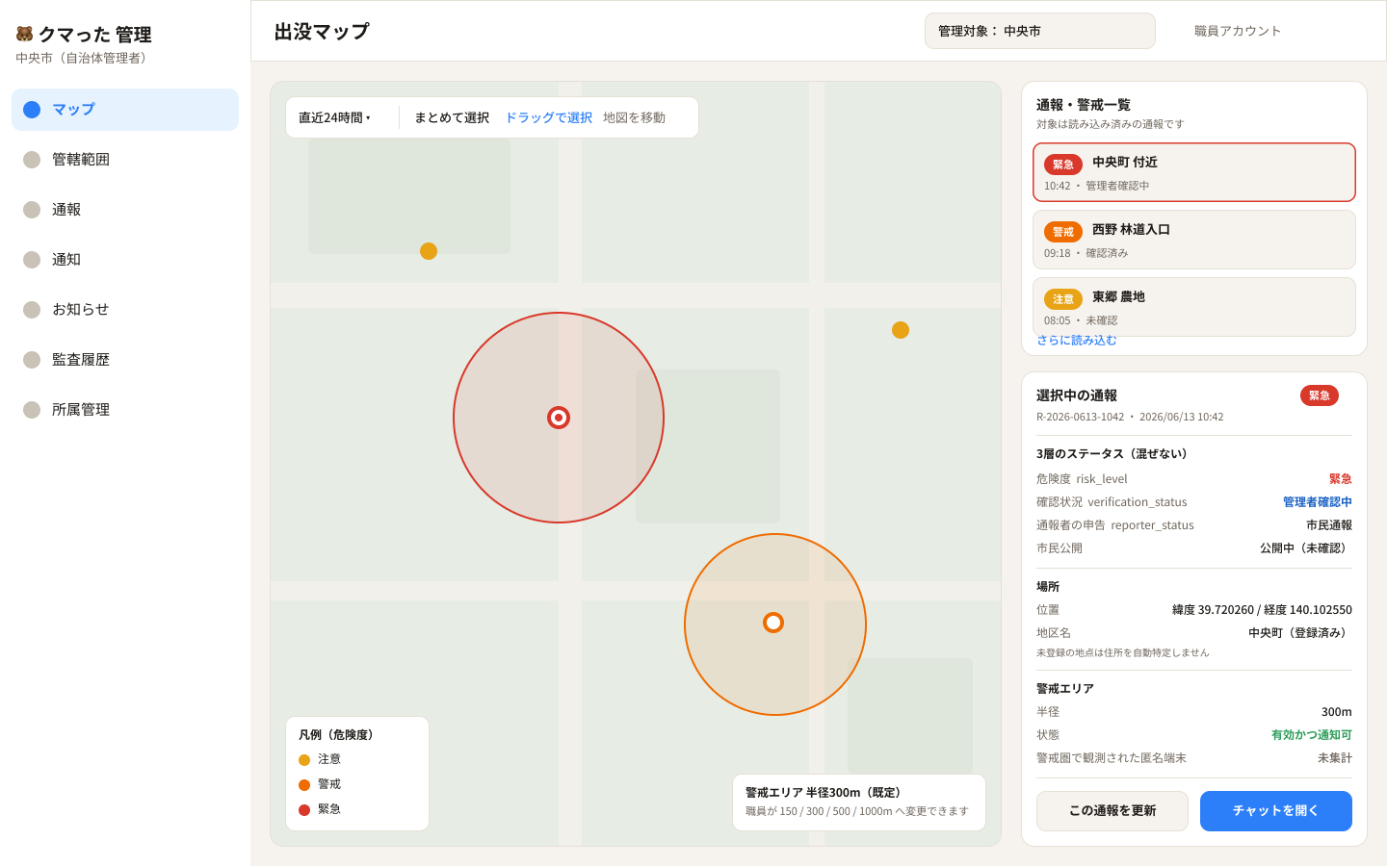The image size is (1387, 866).
Task: Open chat with チャットを開く
Action: tap(1276, 811)
